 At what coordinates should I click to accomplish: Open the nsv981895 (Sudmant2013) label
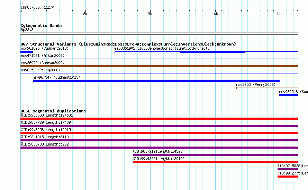pos(45,48)
